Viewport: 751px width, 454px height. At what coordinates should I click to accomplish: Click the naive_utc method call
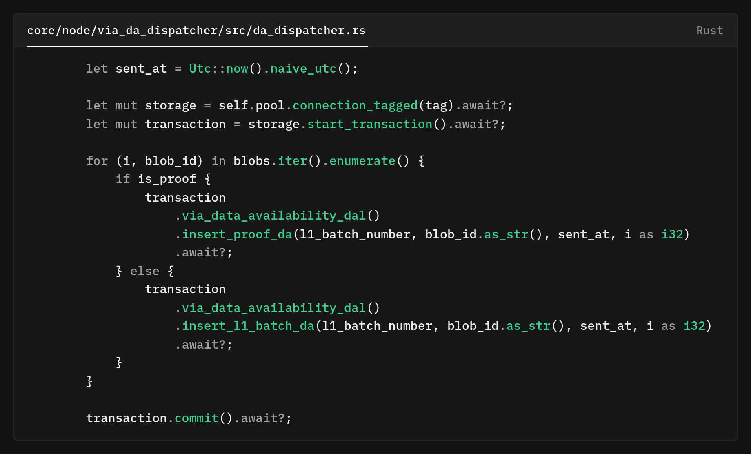click(303, 69)
